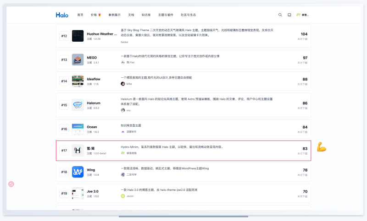Open the 知识库 nav item
Viewport: 367px width, 221px height.
(x=146, y=15)
